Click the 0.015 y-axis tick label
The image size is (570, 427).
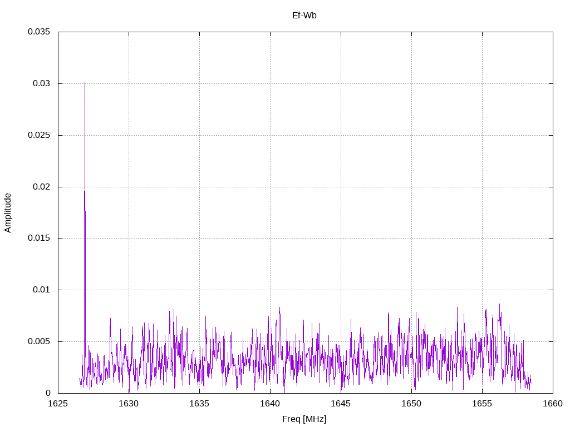[x=39, y=238]
